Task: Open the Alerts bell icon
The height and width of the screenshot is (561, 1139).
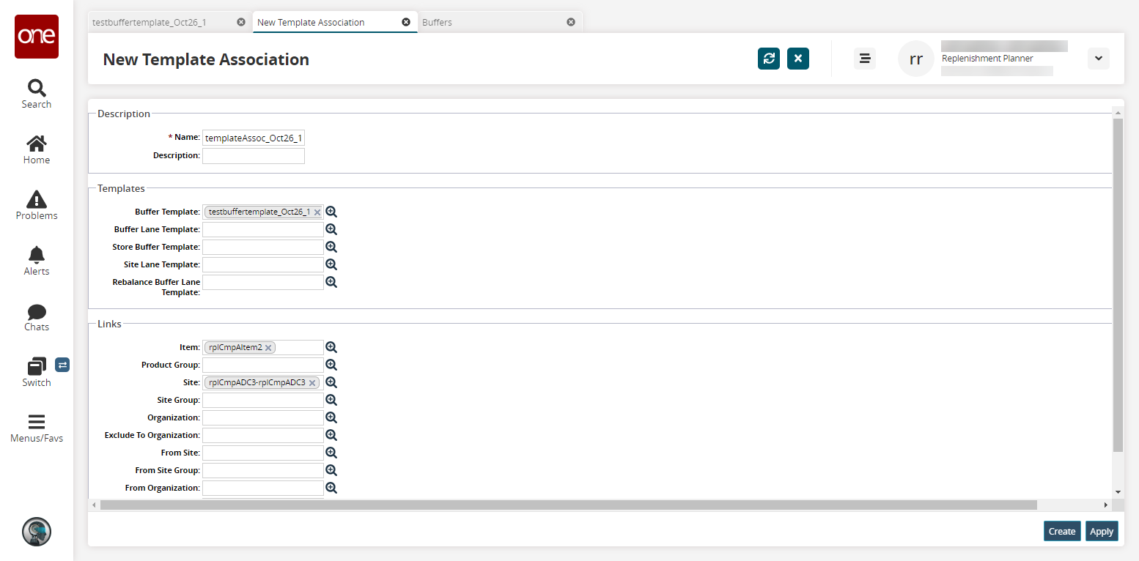Action: click(x=37, y=255)
